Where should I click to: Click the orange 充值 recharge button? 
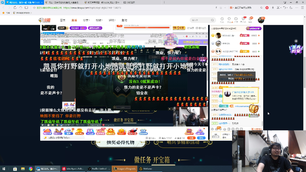[x=191, y=138]
